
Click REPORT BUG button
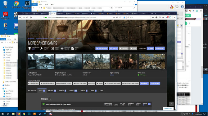(x=168, y=109)
